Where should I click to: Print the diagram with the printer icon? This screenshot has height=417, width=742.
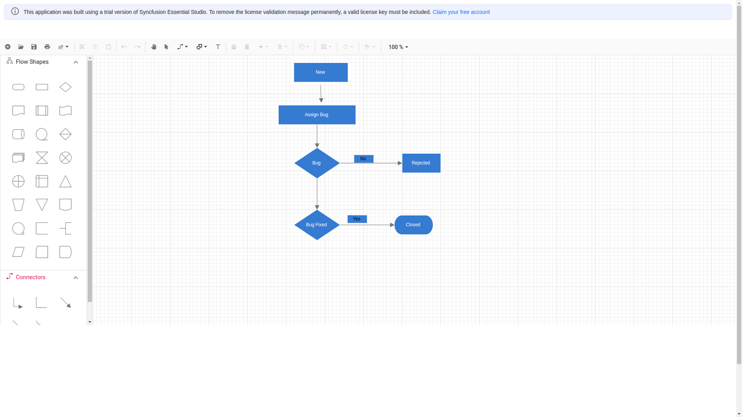pos(47,47)
